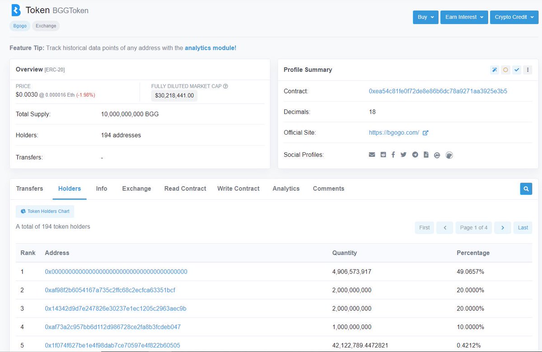Open the whitepaper document icon
Screen dimensions: 542x352
point(426,155)
